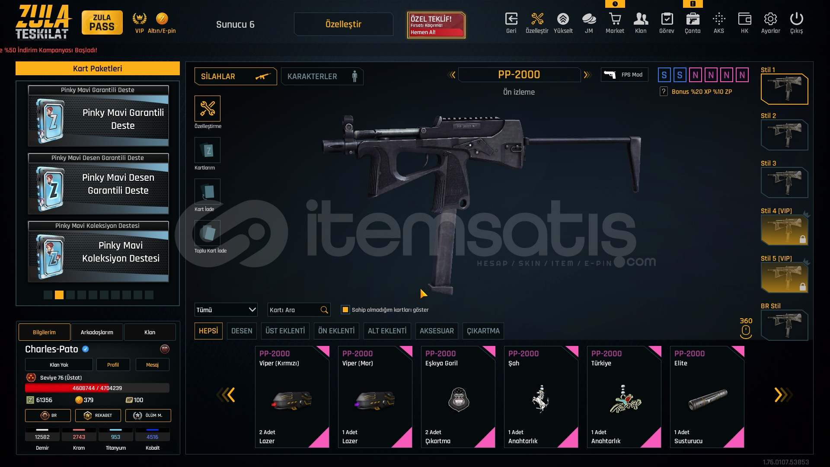Open the Kart İade icon
830x467 pixels.
[207, 192]
